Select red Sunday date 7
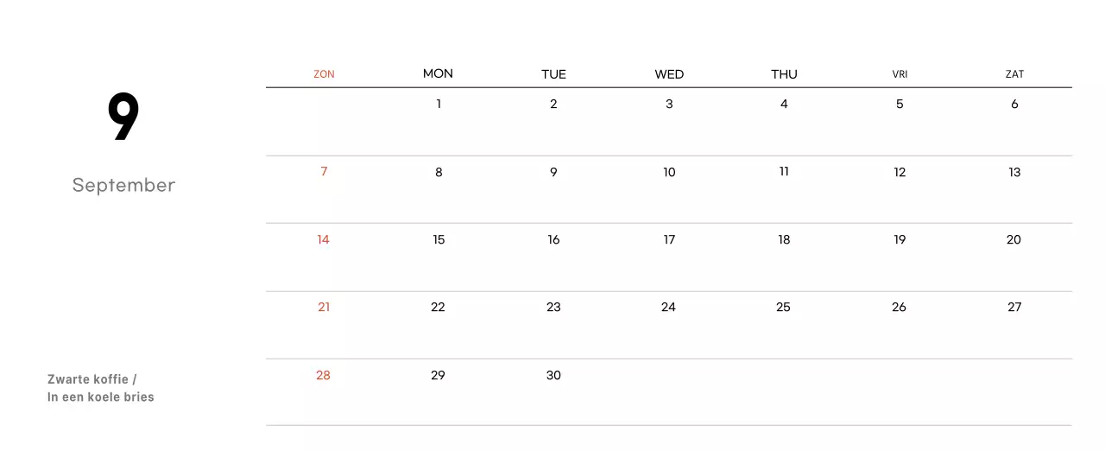This screenshot has height=451, width=1105. click(324, 172)
